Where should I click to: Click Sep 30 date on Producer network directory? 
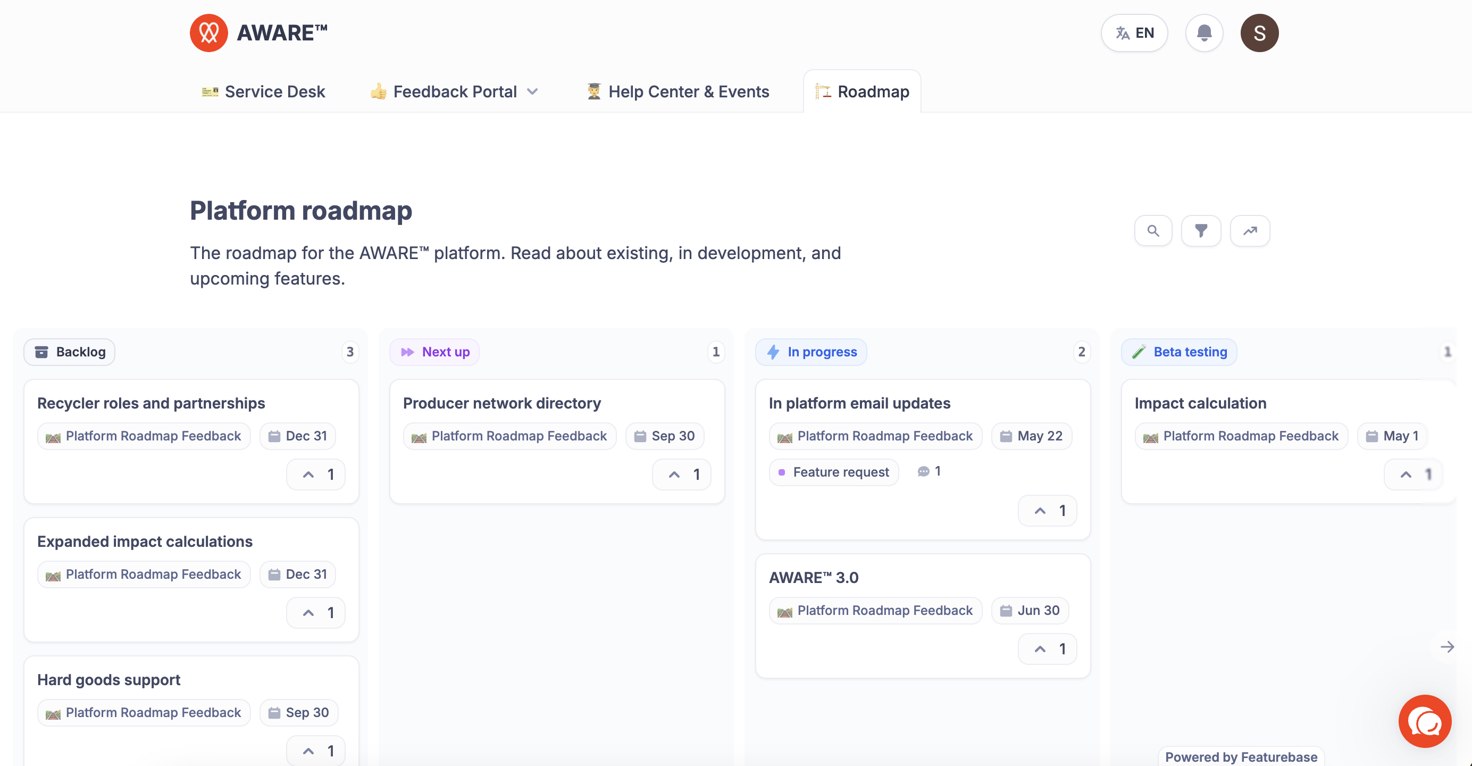point(665,436)
